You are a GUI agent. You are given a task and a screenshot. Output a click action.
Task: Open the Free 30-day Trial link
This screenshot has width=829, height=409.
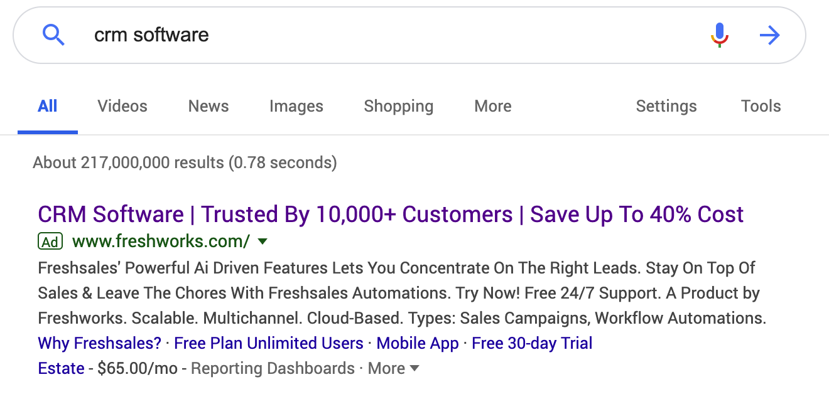pyautogui.click(x=532, y=344)
